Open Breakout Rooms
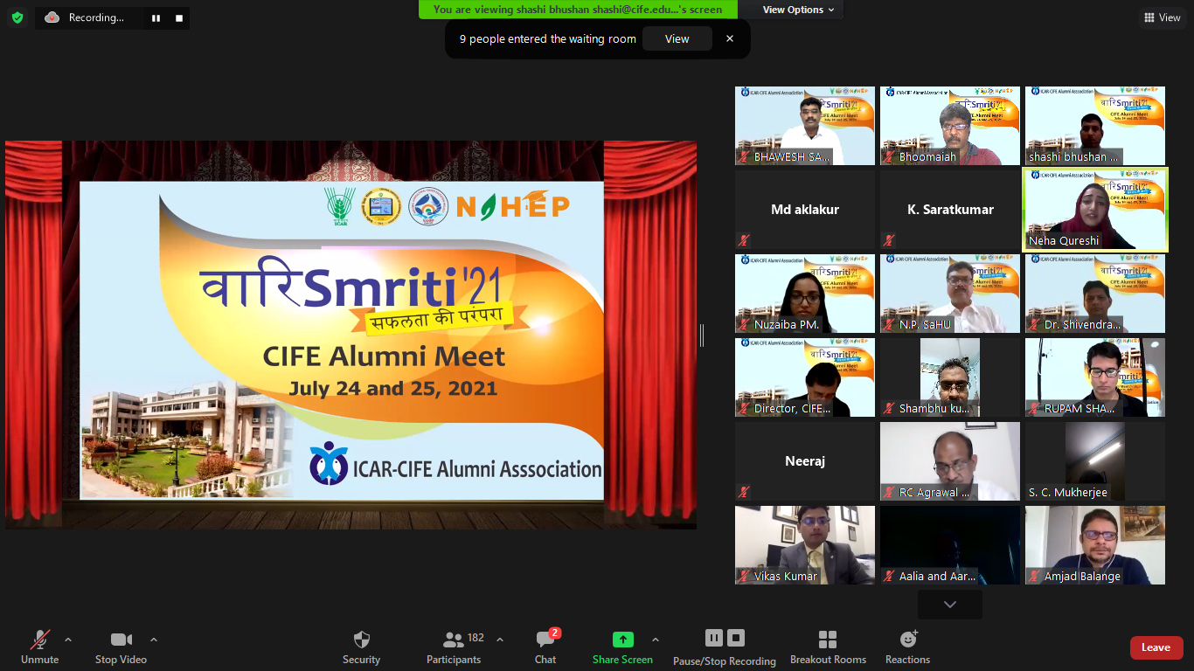Image resolution: width=1194 pixels, height=671 pixels. pyautogui.click(x=827, y=640)
